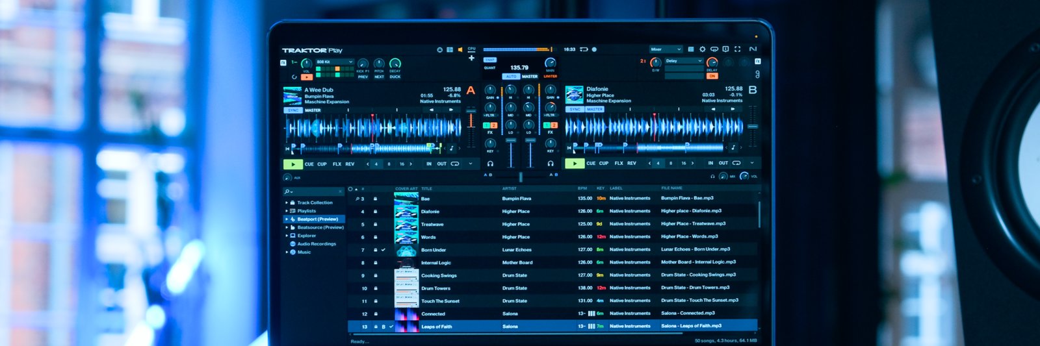Viewport: 1040px width, 346px height.
Task: Toggle SYNC on Deck A
Action: coord(294,110)
